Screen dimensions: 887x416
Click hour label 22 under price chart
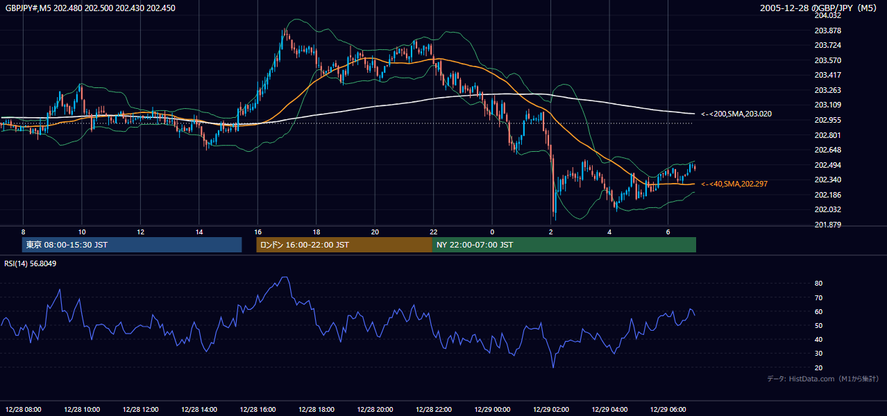(x=434, y=232)
